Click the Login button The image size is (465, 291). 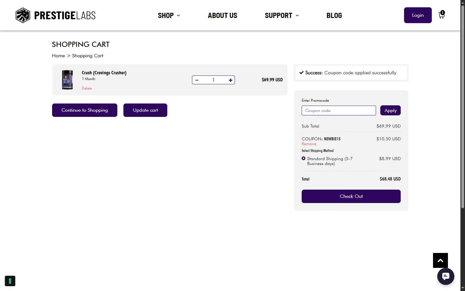point(418,15)
